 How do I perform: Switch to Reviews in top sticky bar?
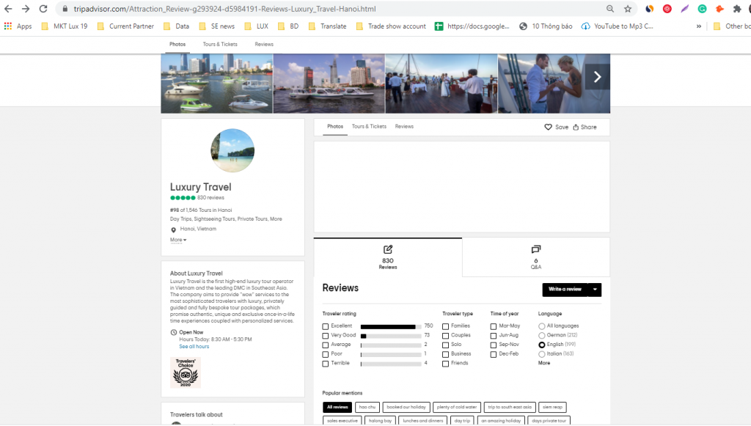(264, 44)
